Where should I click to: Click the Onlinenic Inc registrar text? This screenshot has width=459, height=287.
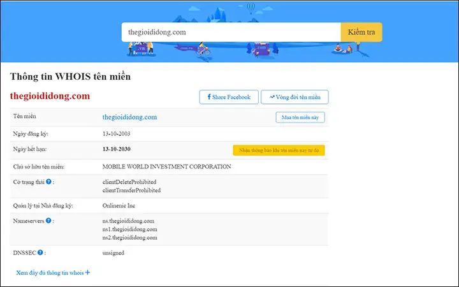pyautogui.click(x=119, y=205)
